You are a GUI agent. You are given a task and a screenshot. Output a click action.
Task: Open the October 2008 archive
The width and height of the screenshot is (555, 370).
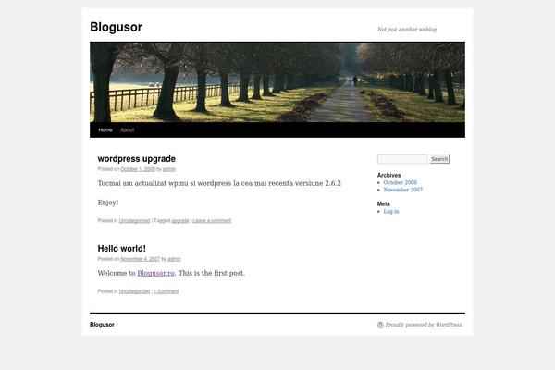click(401, 183)
